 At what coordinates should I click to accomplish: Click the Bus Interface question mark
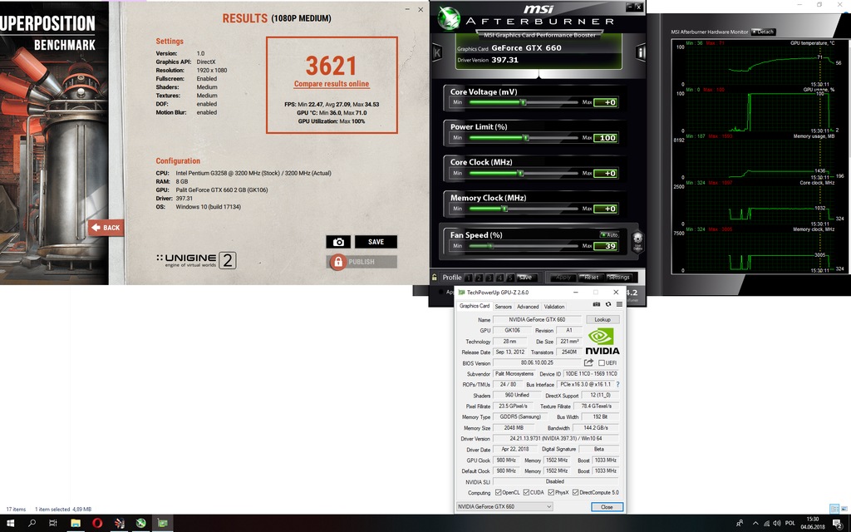(x=617, y=384)
